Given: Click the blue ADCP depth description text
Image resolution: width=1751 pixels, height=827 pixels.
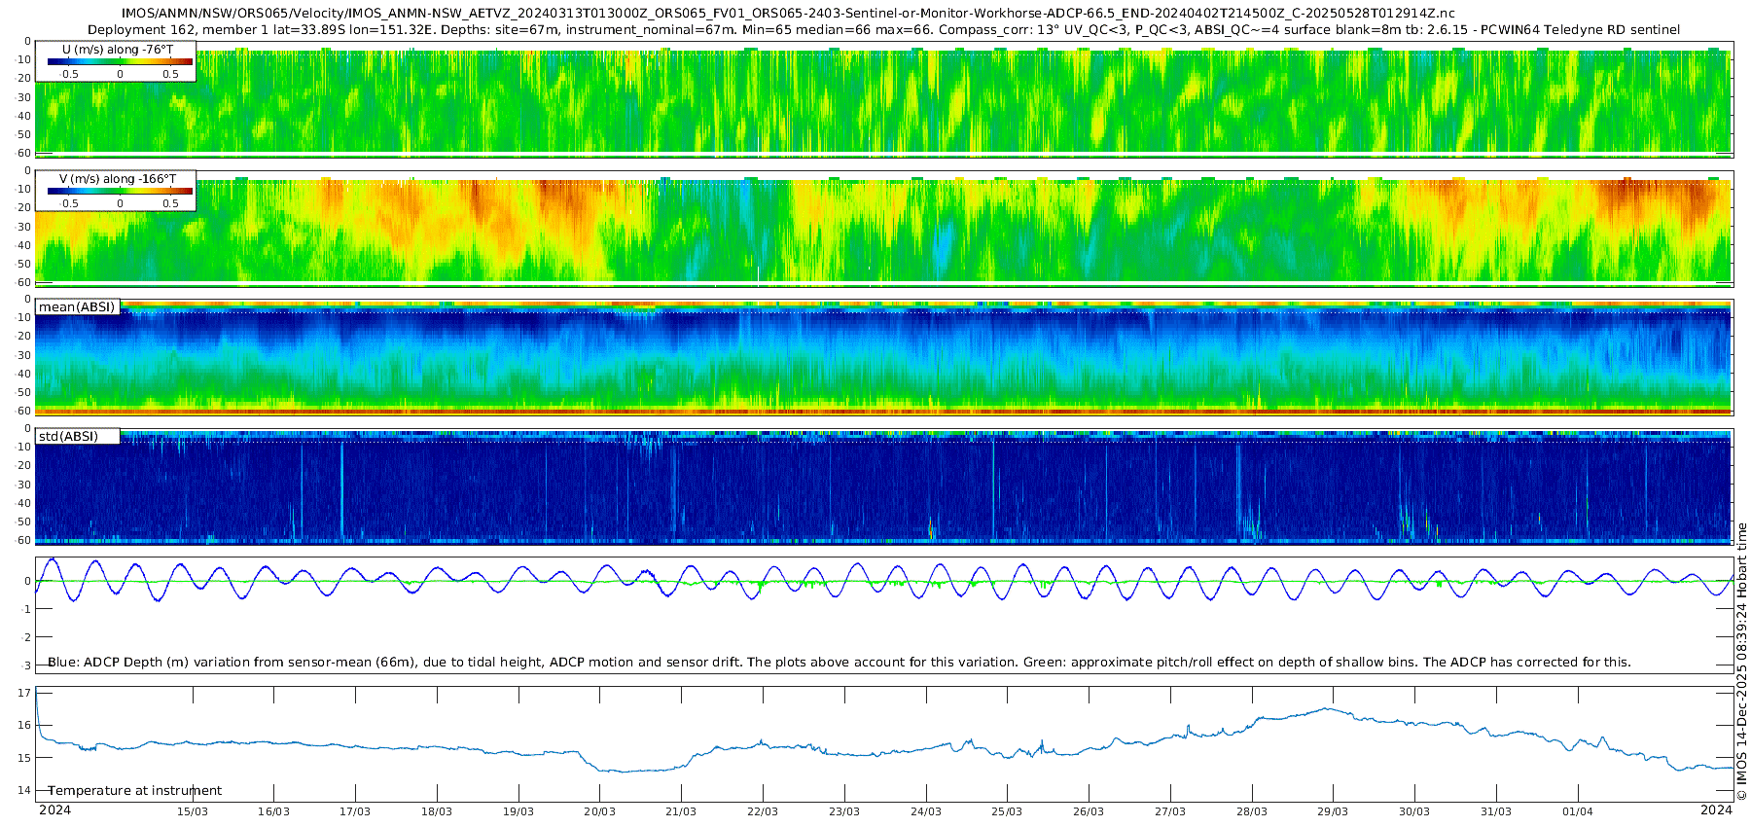Looking at the screenshot, I should click(x=839, y=663).
